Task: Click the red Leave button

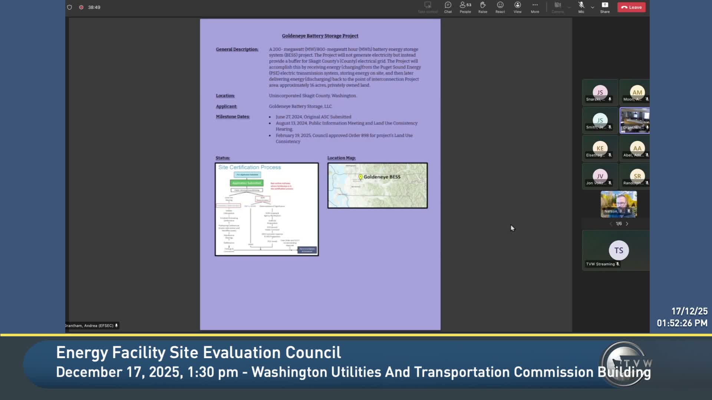Action: [x=631, y=7]
